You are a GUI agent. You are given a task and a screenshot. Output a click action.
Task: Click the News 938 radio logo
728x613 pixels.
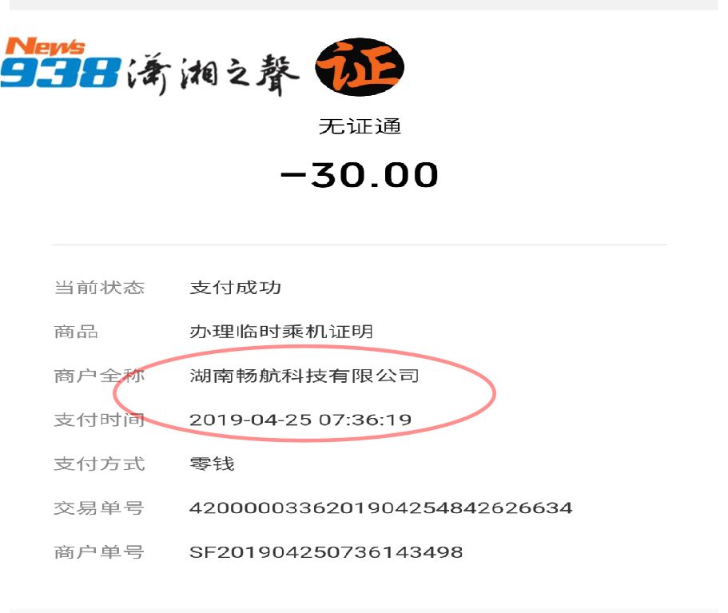61,62
